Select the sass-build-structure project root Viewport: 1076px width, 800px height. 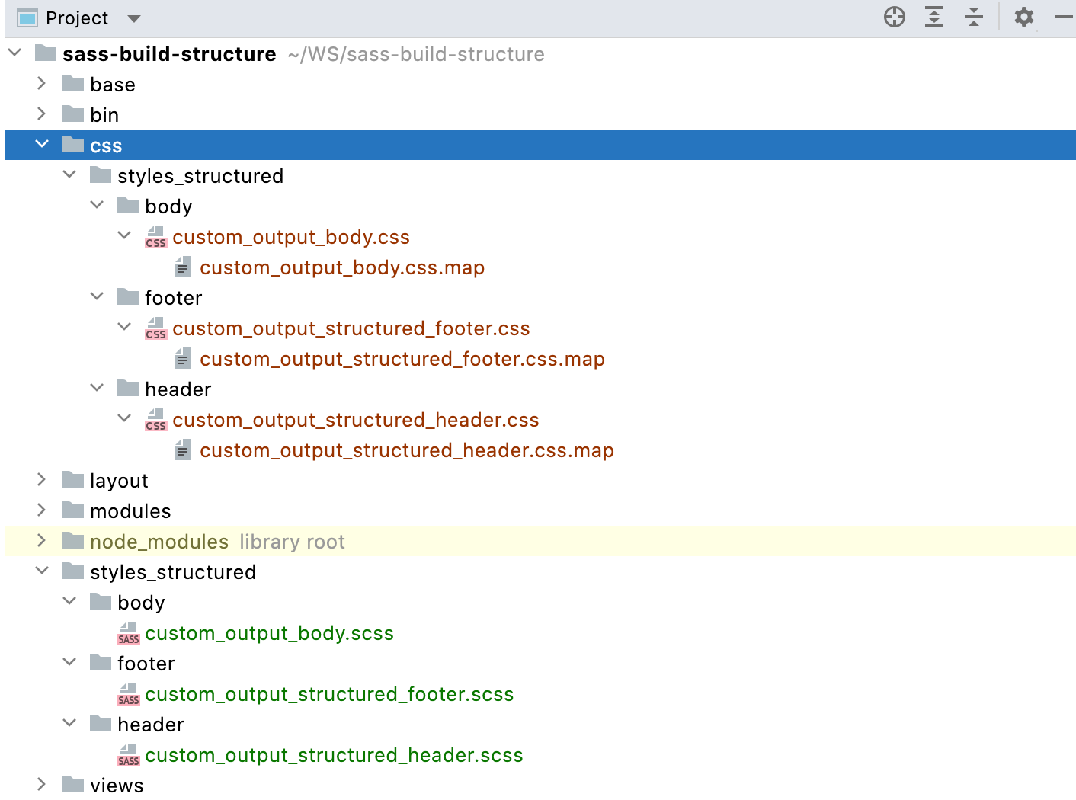[169, 53]
